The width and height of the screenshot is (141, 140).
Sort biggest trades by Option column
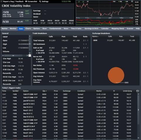(26, 91)
